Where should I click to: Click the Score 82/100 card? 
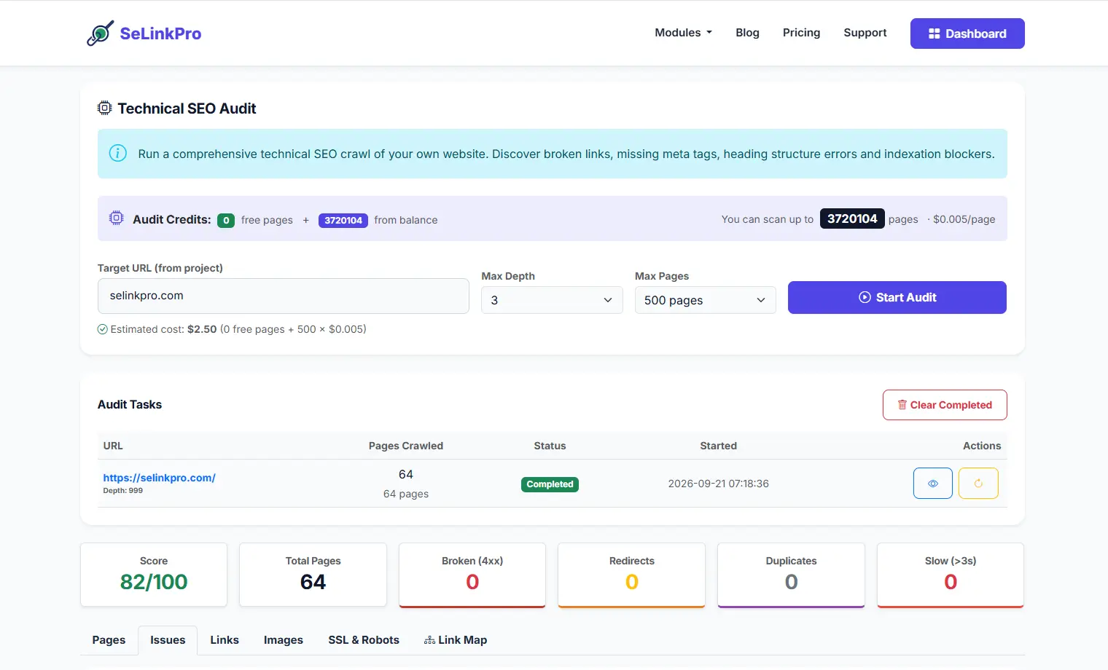point(154,575)
